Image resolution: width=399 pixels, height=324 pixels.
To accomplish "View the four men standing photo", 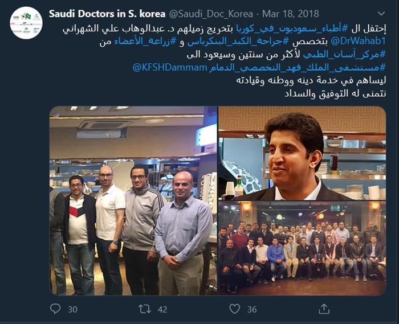I will point(133,200).
